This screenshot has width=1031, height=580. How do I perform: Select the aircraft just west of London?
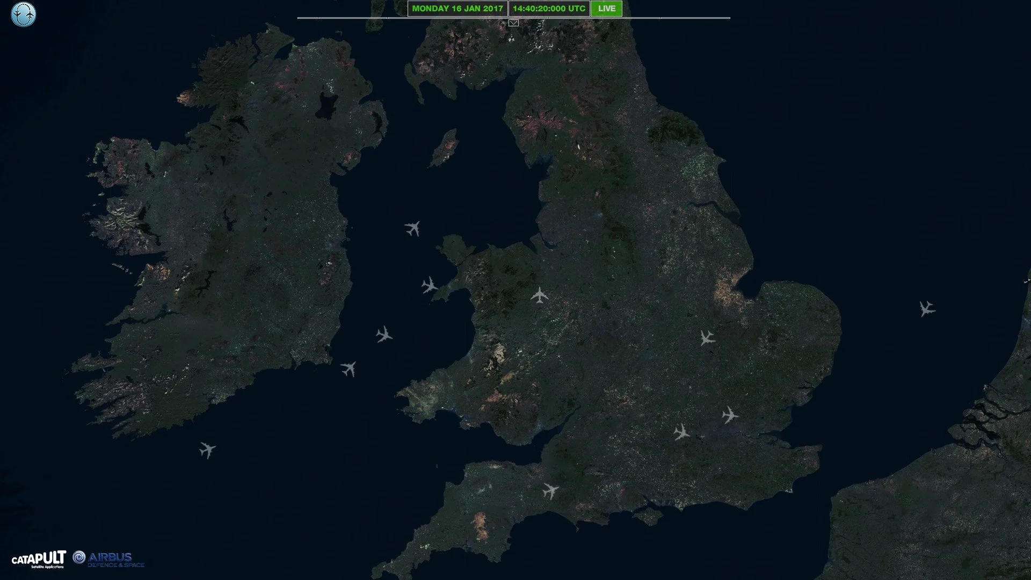(681, 432)
